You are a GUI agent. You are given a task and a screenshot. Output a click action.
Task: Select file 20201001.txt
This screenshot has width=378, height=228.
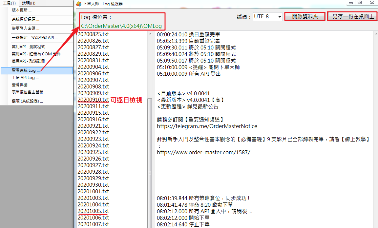93,191
